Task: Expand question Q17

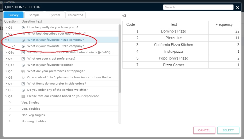Action: tap(6, 65)
